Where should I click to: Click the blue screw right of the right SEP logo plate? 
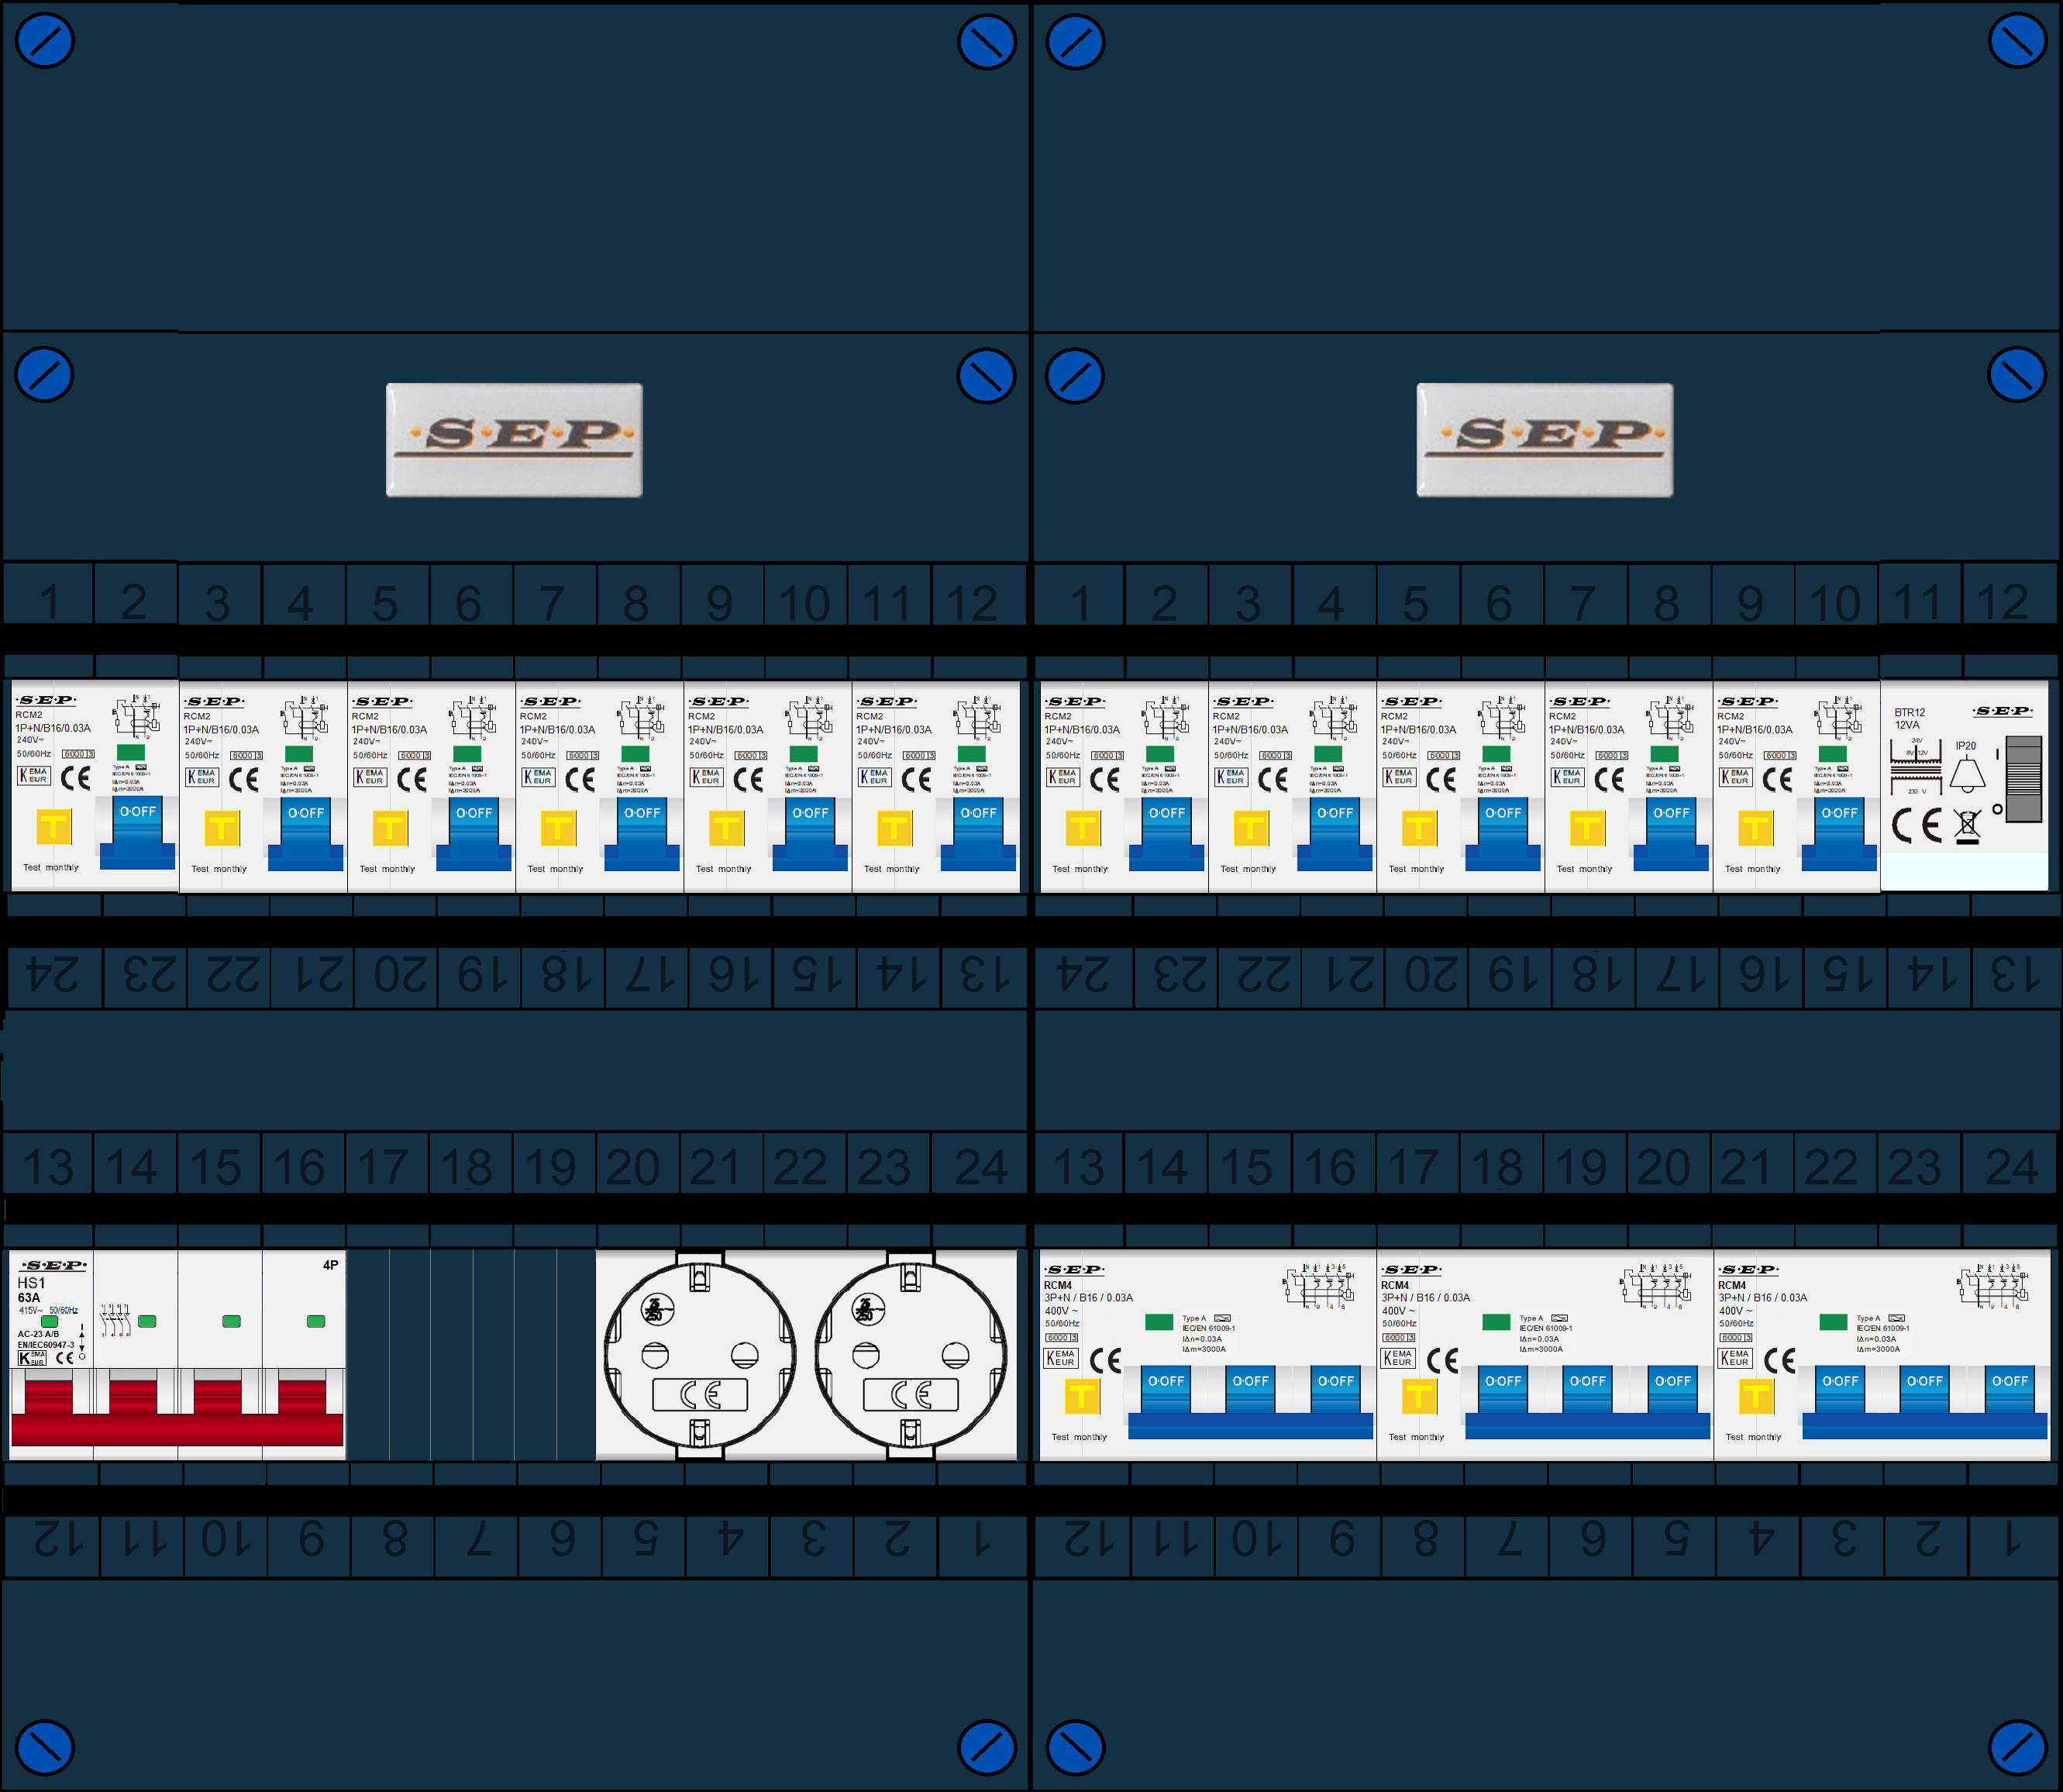pos(2017,375)
